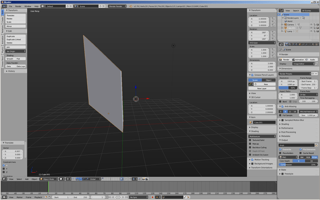Open the Constraints chain icon in Properties

pyautogui.click(x=303, y=45)
